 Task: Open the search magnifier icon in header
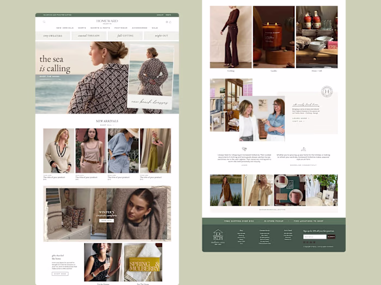click(44, 22)
